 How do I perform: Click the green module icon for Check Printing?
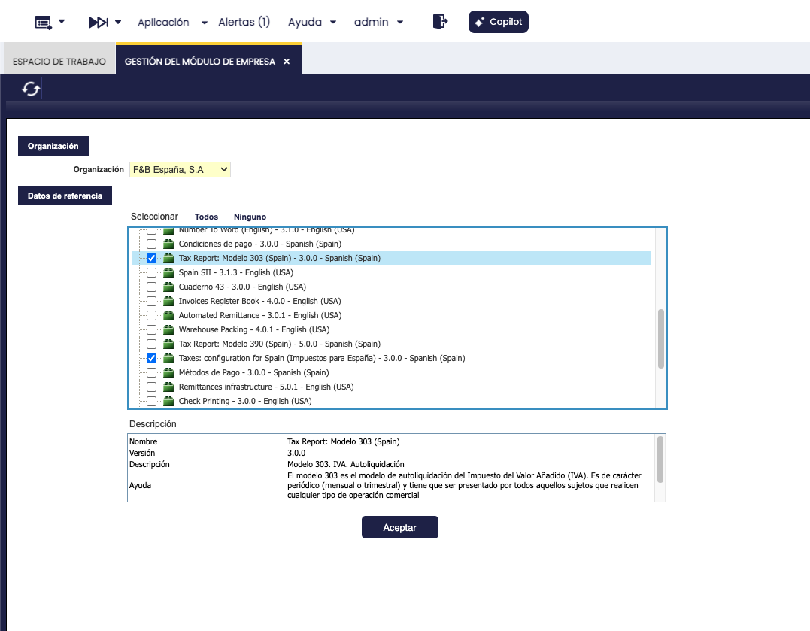pos(168,401)
